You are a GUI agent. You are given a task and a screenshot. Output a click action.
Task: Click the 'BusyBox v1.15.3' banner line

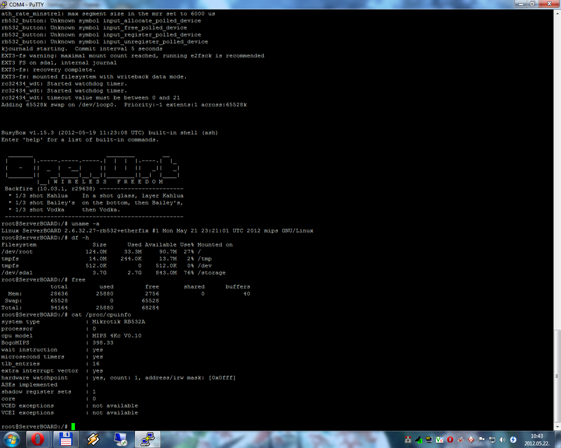(110, 133)
